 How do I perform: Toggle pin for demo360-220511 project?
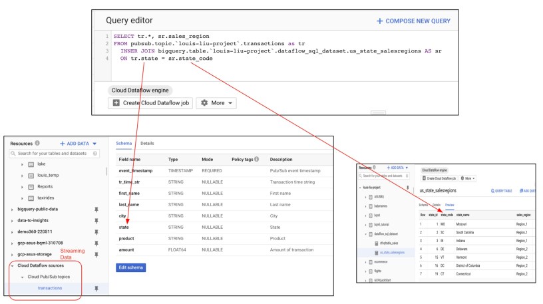(96, 231)
